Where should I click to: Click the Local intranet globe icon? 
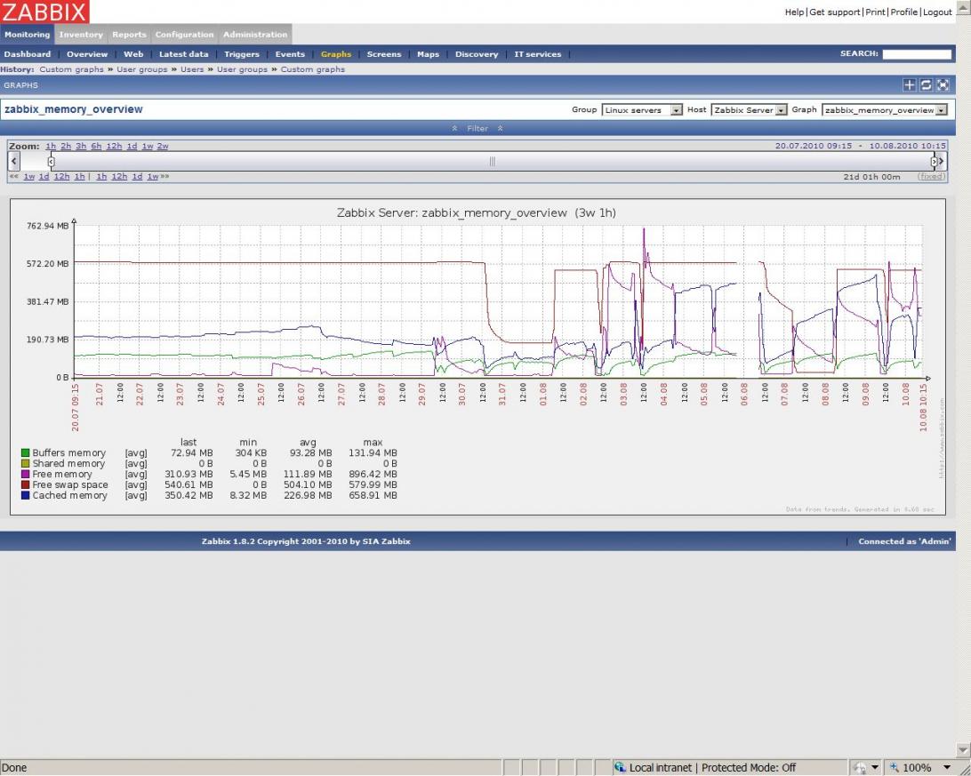620,767
